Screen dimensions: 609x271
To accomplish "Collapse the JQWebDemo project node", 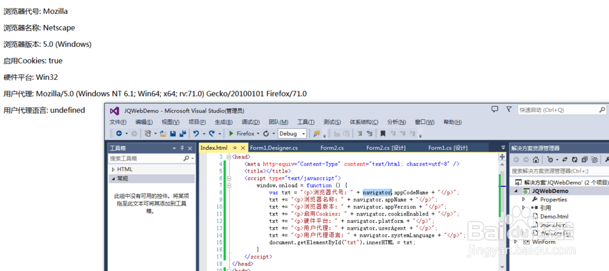I will click(516, 191).
